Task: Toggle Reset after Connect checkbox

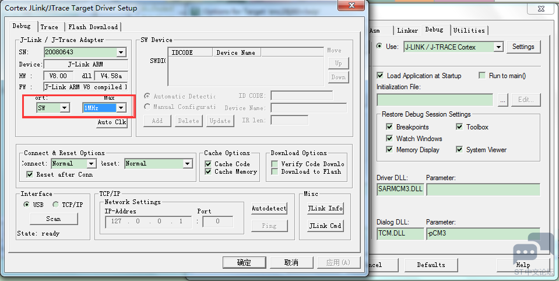Action: [30, 175]
